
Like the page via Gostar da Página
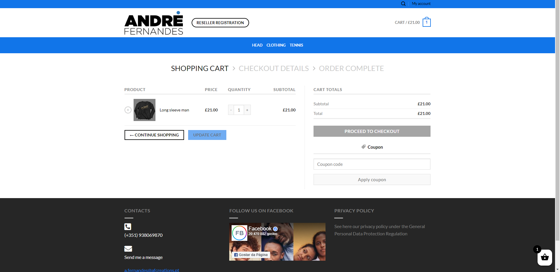(x=251, y=255)
